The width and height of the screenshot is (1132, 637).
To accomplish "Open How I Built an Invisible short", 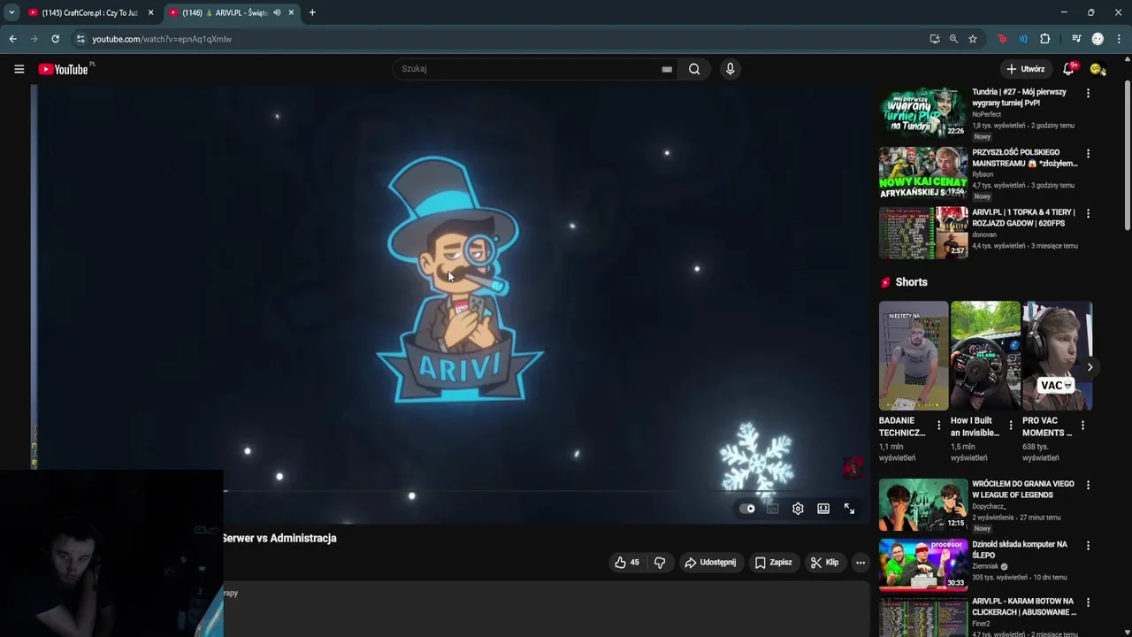I will click(x=985, y=356).
